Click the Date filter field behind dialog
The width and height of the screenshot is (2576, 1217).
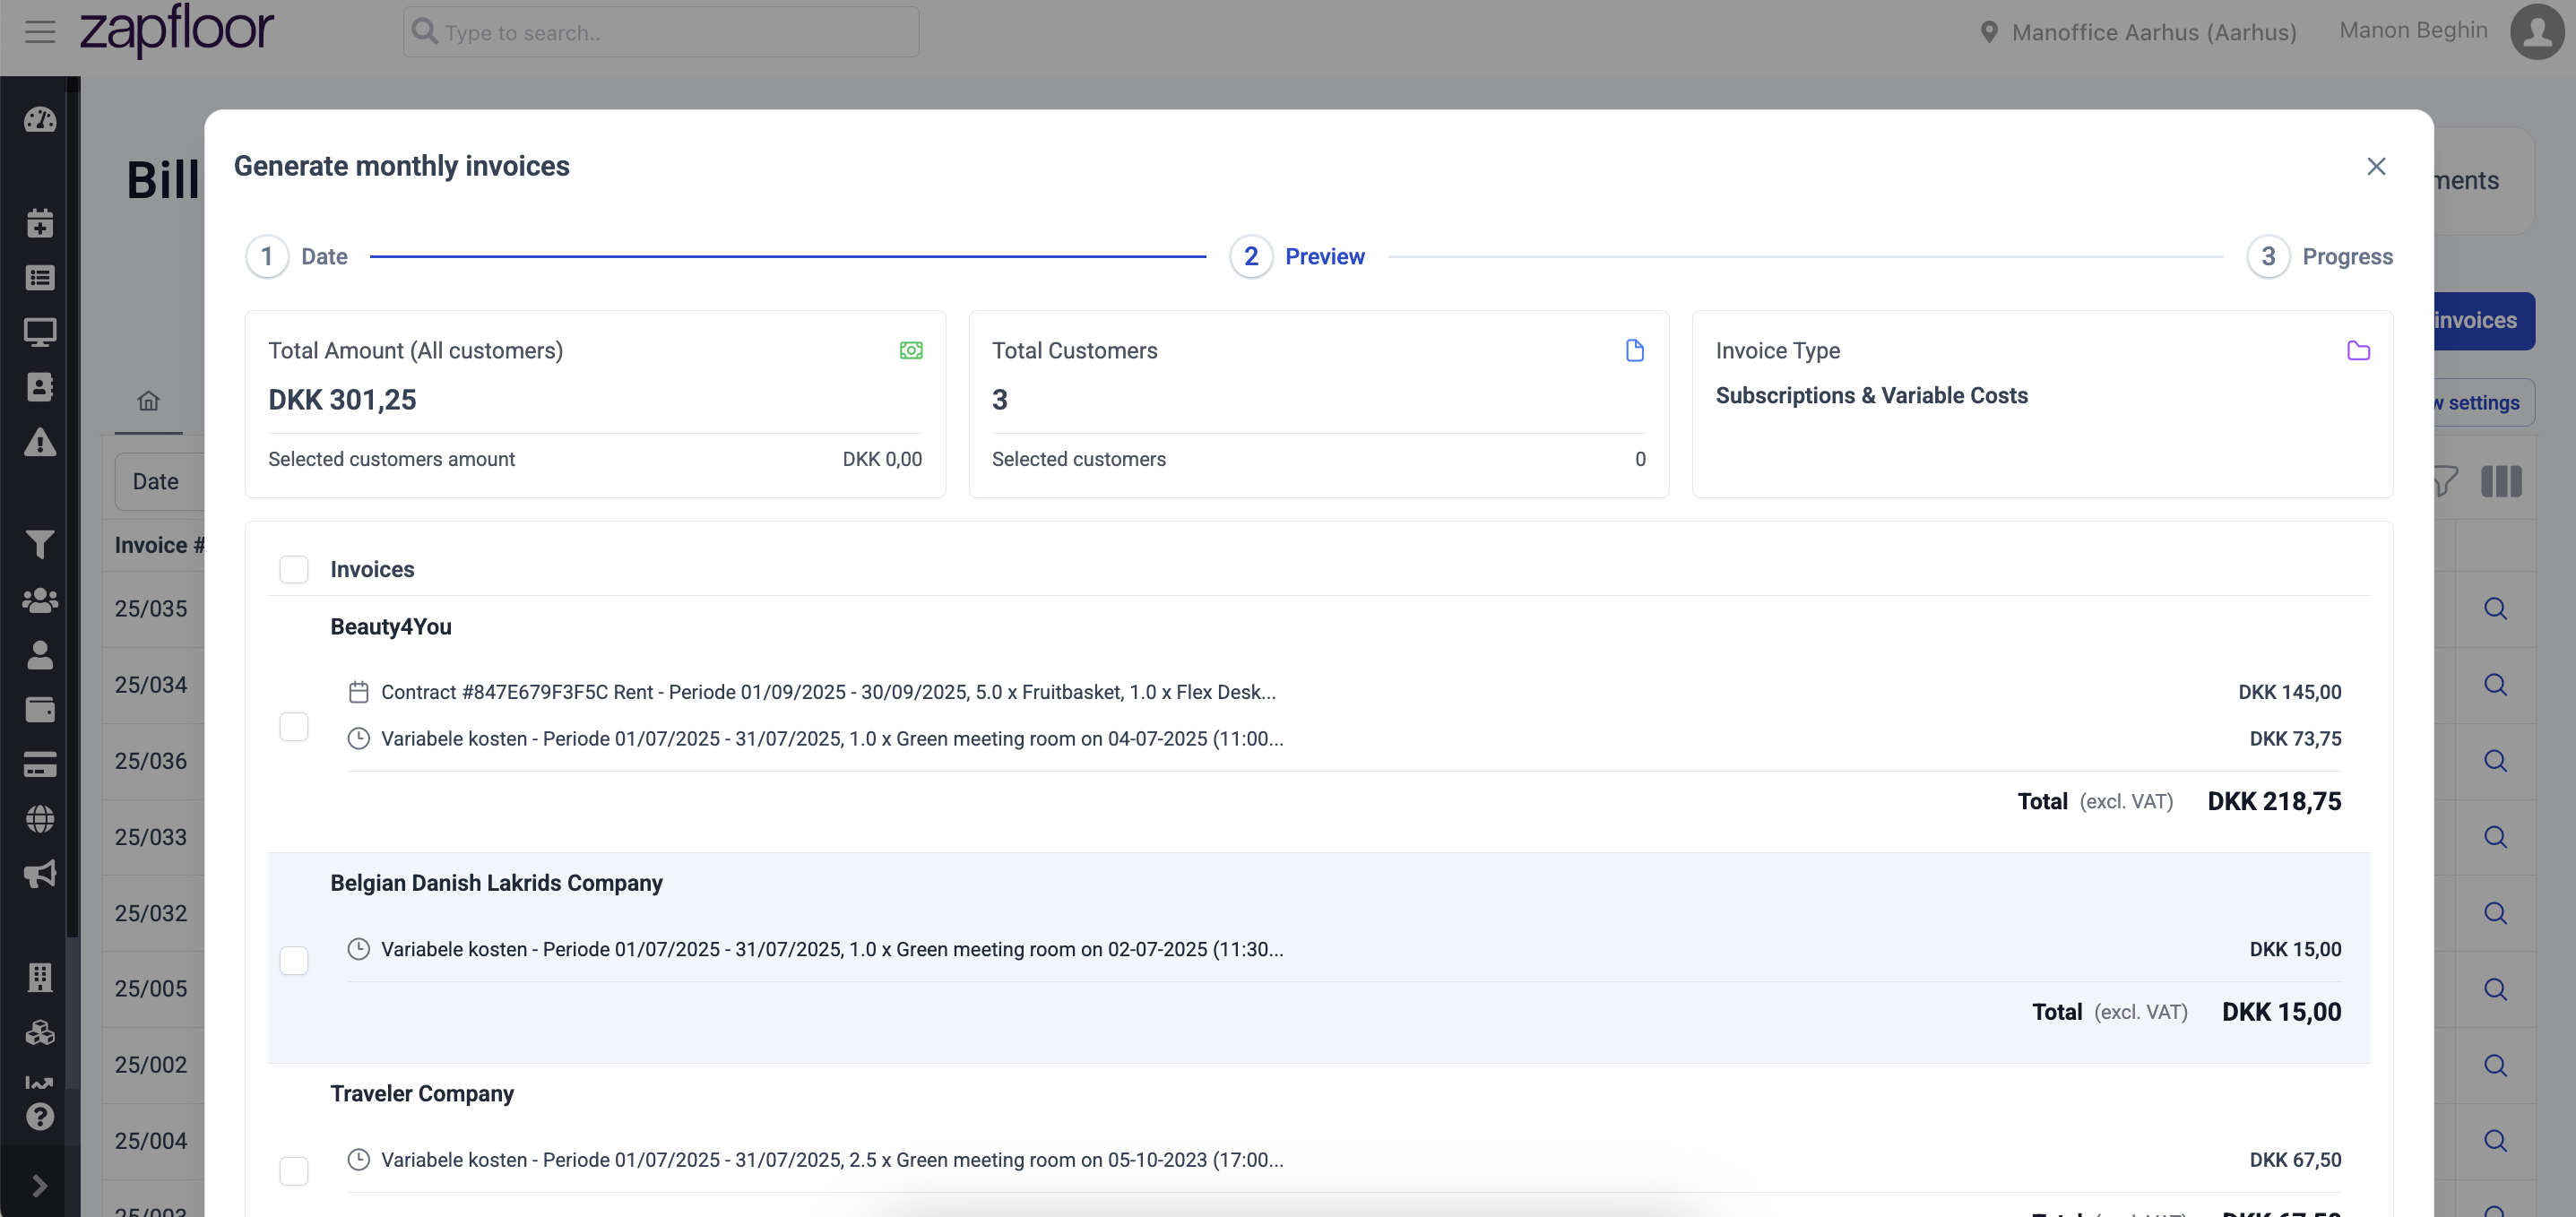tap(160, 481)
